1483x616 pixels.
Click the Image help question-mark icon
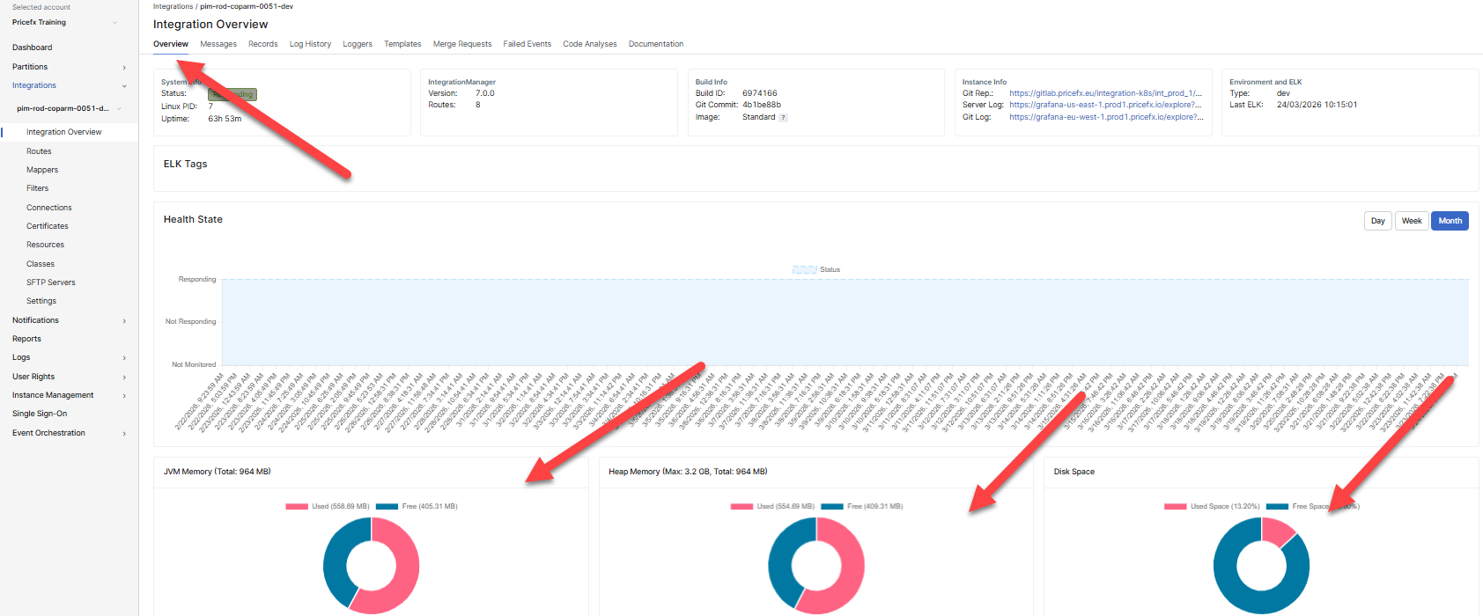click(x=784, y=117)
